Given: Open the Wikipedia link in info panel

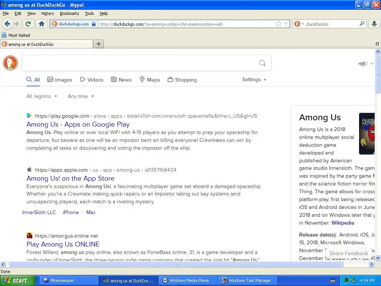Looking at the screenshot, I should click(x=343, y=223).
